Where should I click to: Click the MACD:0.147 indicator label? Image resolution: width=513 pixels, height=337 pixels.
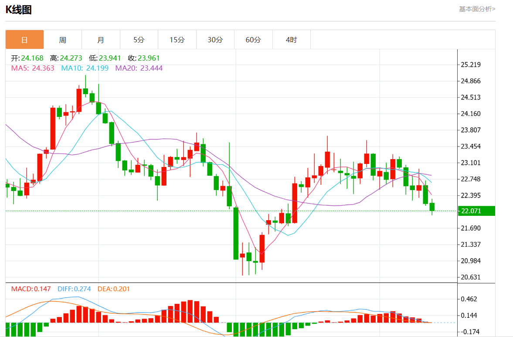[x=31, y=289]
